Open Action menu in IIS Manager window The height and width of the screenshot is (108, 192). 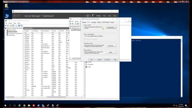[x=76, y=21]
